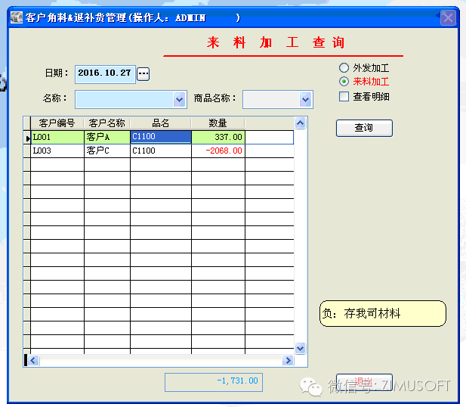Image resolution: width=466 pixels, height=410 pixels.
Task: Click the 数量 column header
Action: pos(218,123)
